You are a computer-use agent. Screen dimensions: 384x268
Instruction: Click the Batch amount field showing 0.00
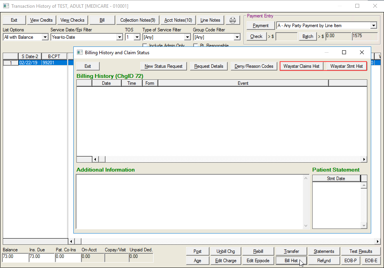[339, 36]
